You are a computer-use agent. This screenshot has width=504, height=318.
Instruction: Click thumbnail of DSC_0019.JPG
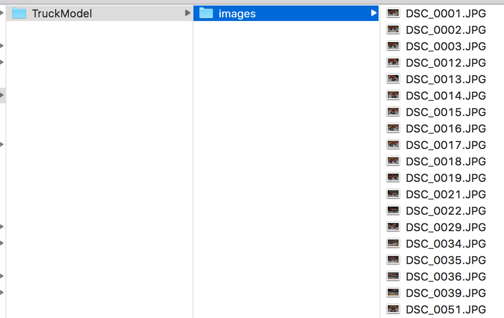(x=393, y=178)
